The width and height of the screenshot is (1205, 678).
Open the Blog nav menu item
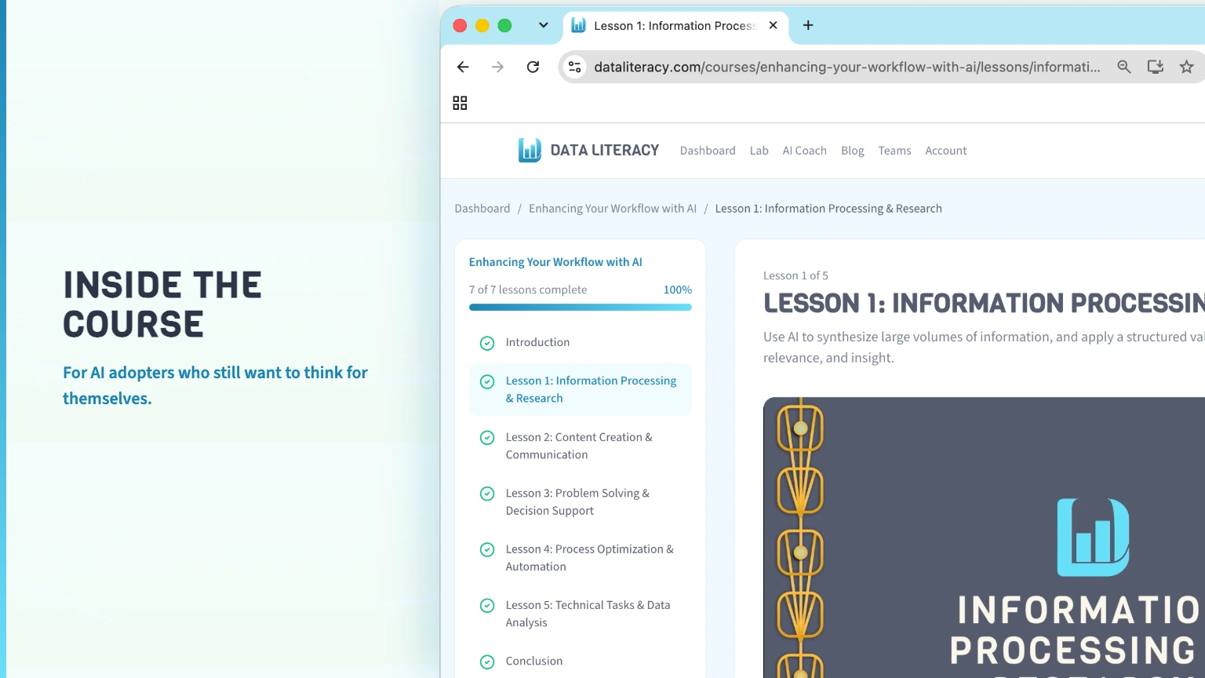coord(852,151)
